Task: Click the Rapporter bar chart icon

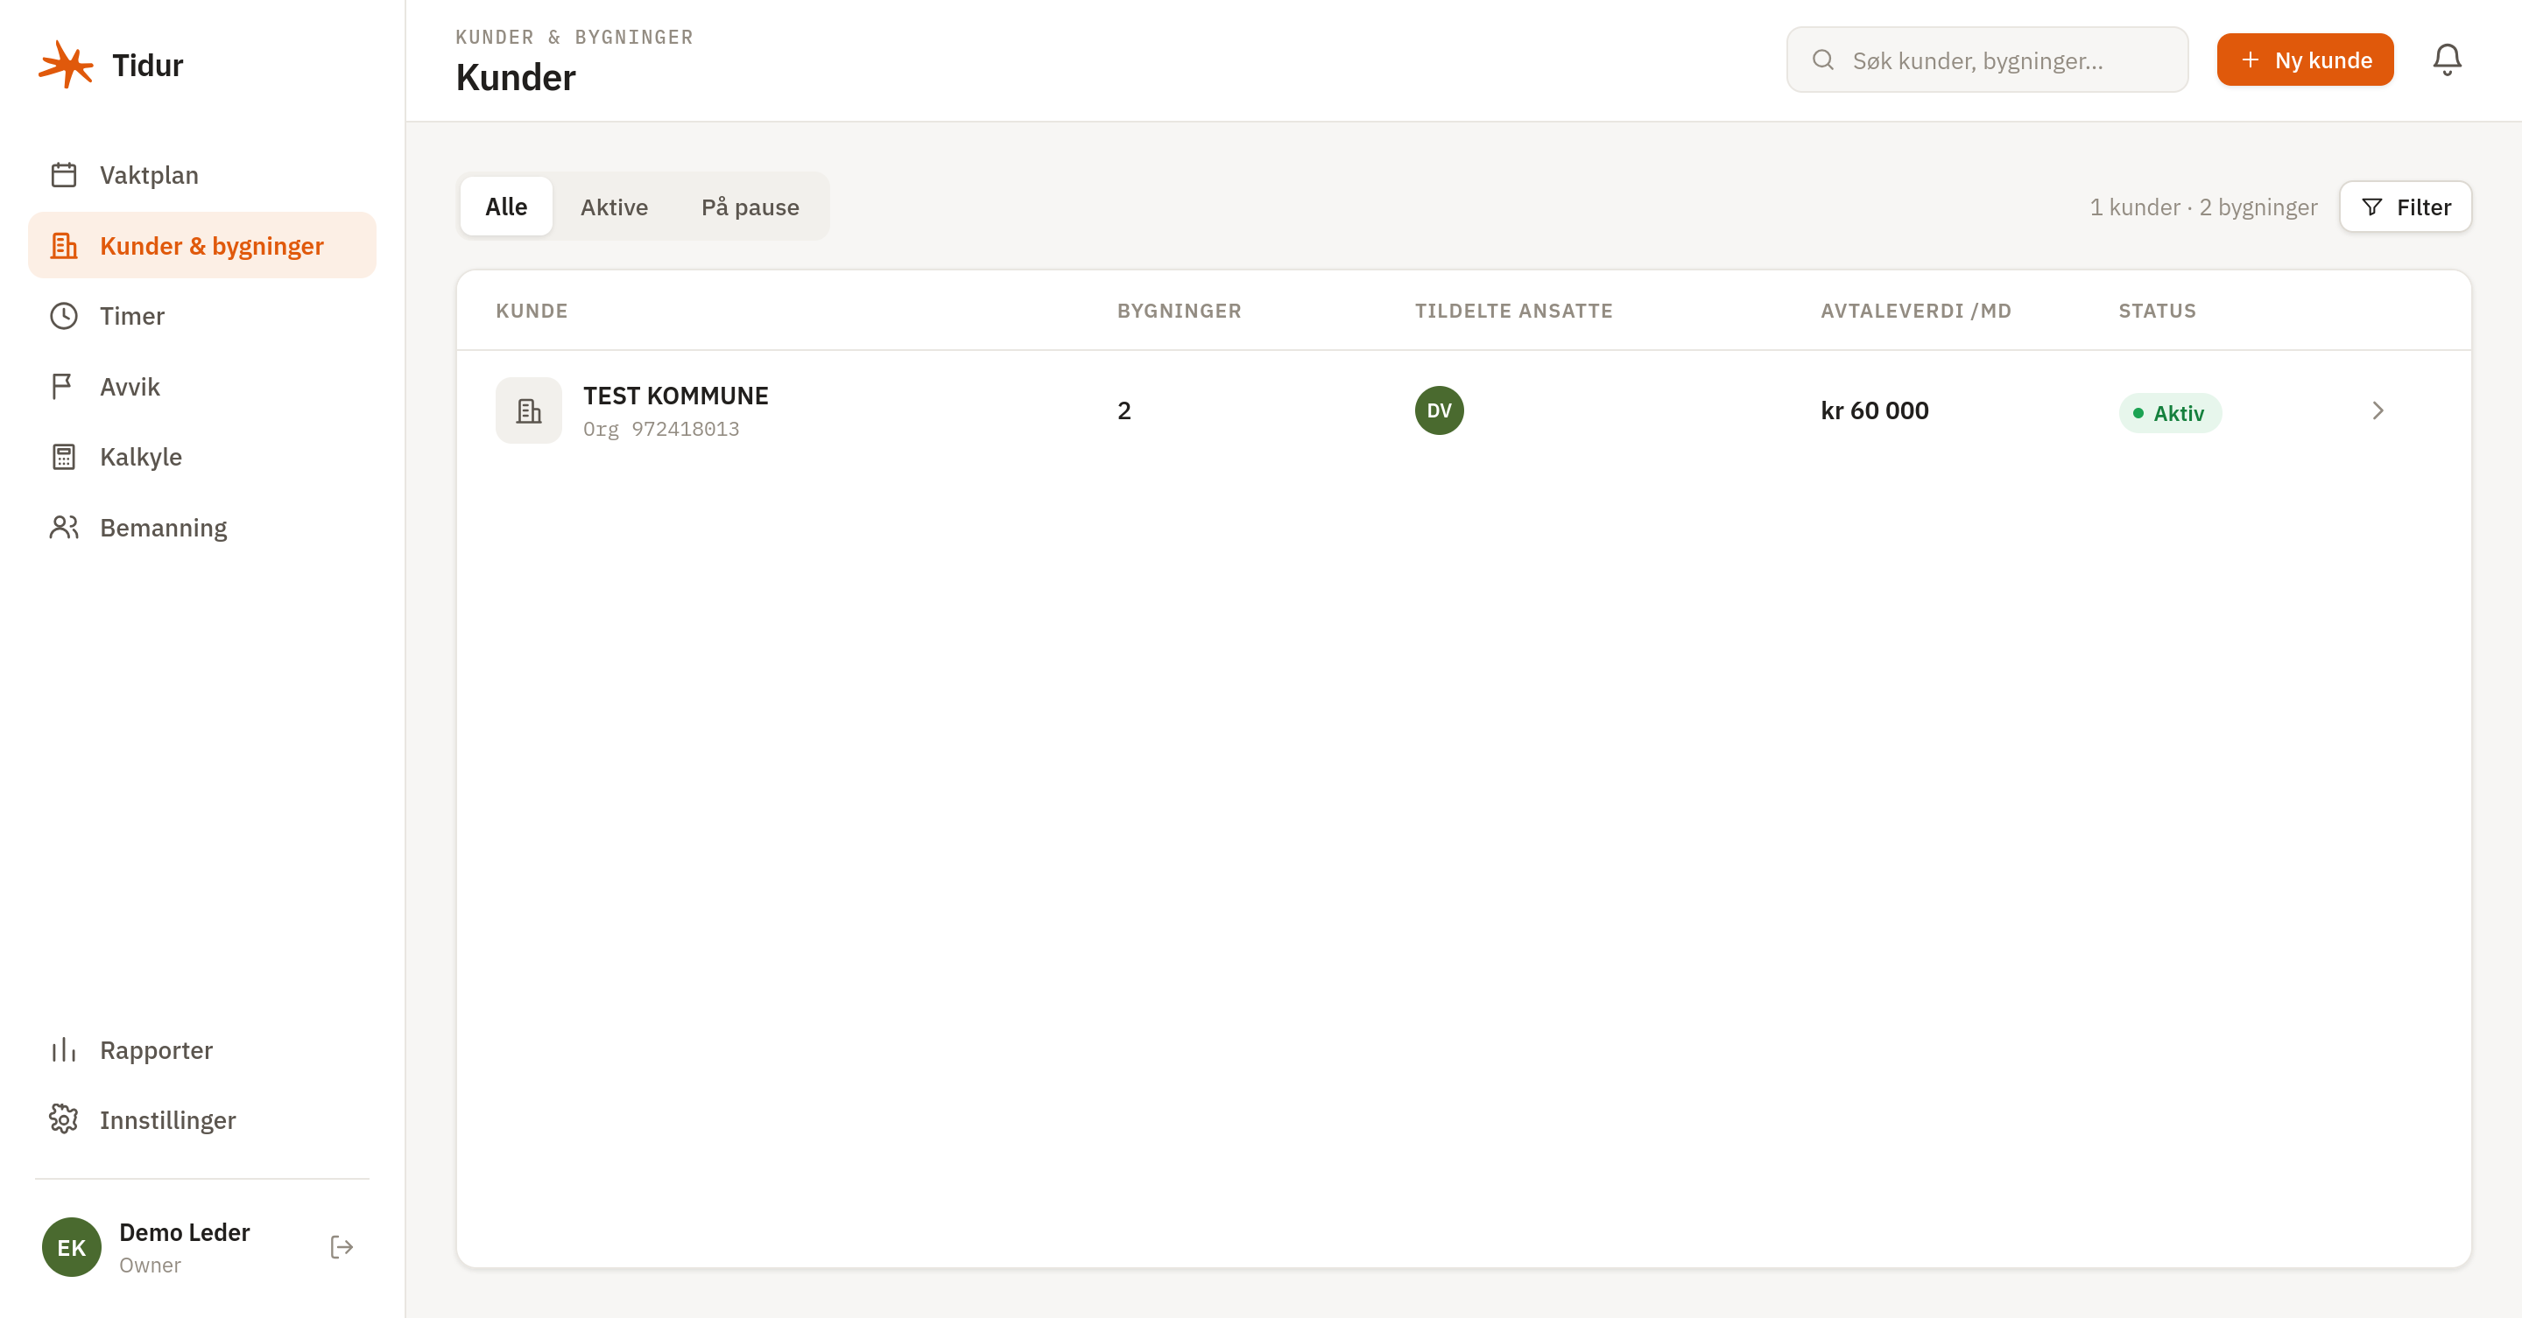Action: click(64, 1050)
